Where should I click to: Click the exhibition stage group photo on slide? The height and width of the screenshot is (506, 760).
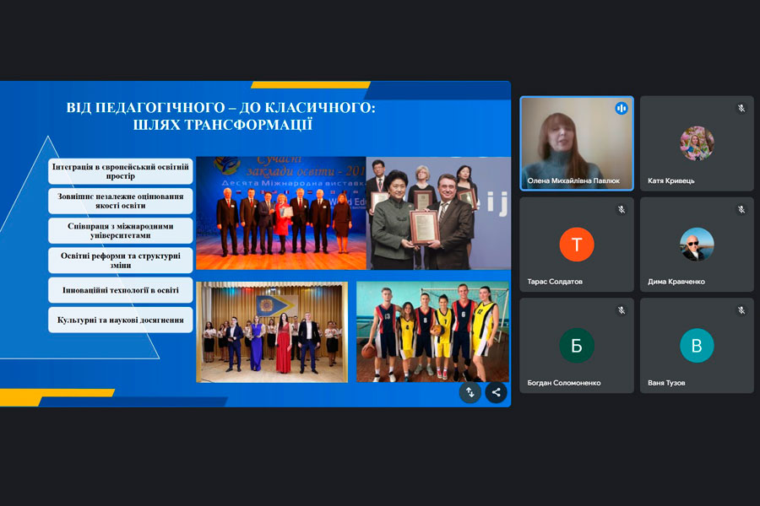(280, 213)
